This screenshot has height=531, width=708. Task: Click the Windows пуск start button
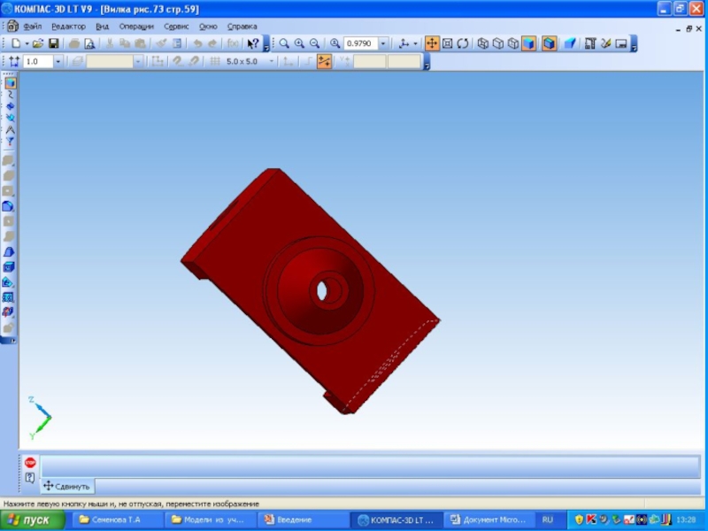click(x=32, y=520)
